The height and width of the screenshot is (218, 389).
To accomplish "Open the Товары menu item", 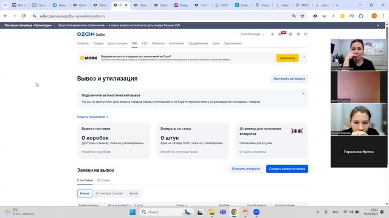I will [x=98, y=43].
